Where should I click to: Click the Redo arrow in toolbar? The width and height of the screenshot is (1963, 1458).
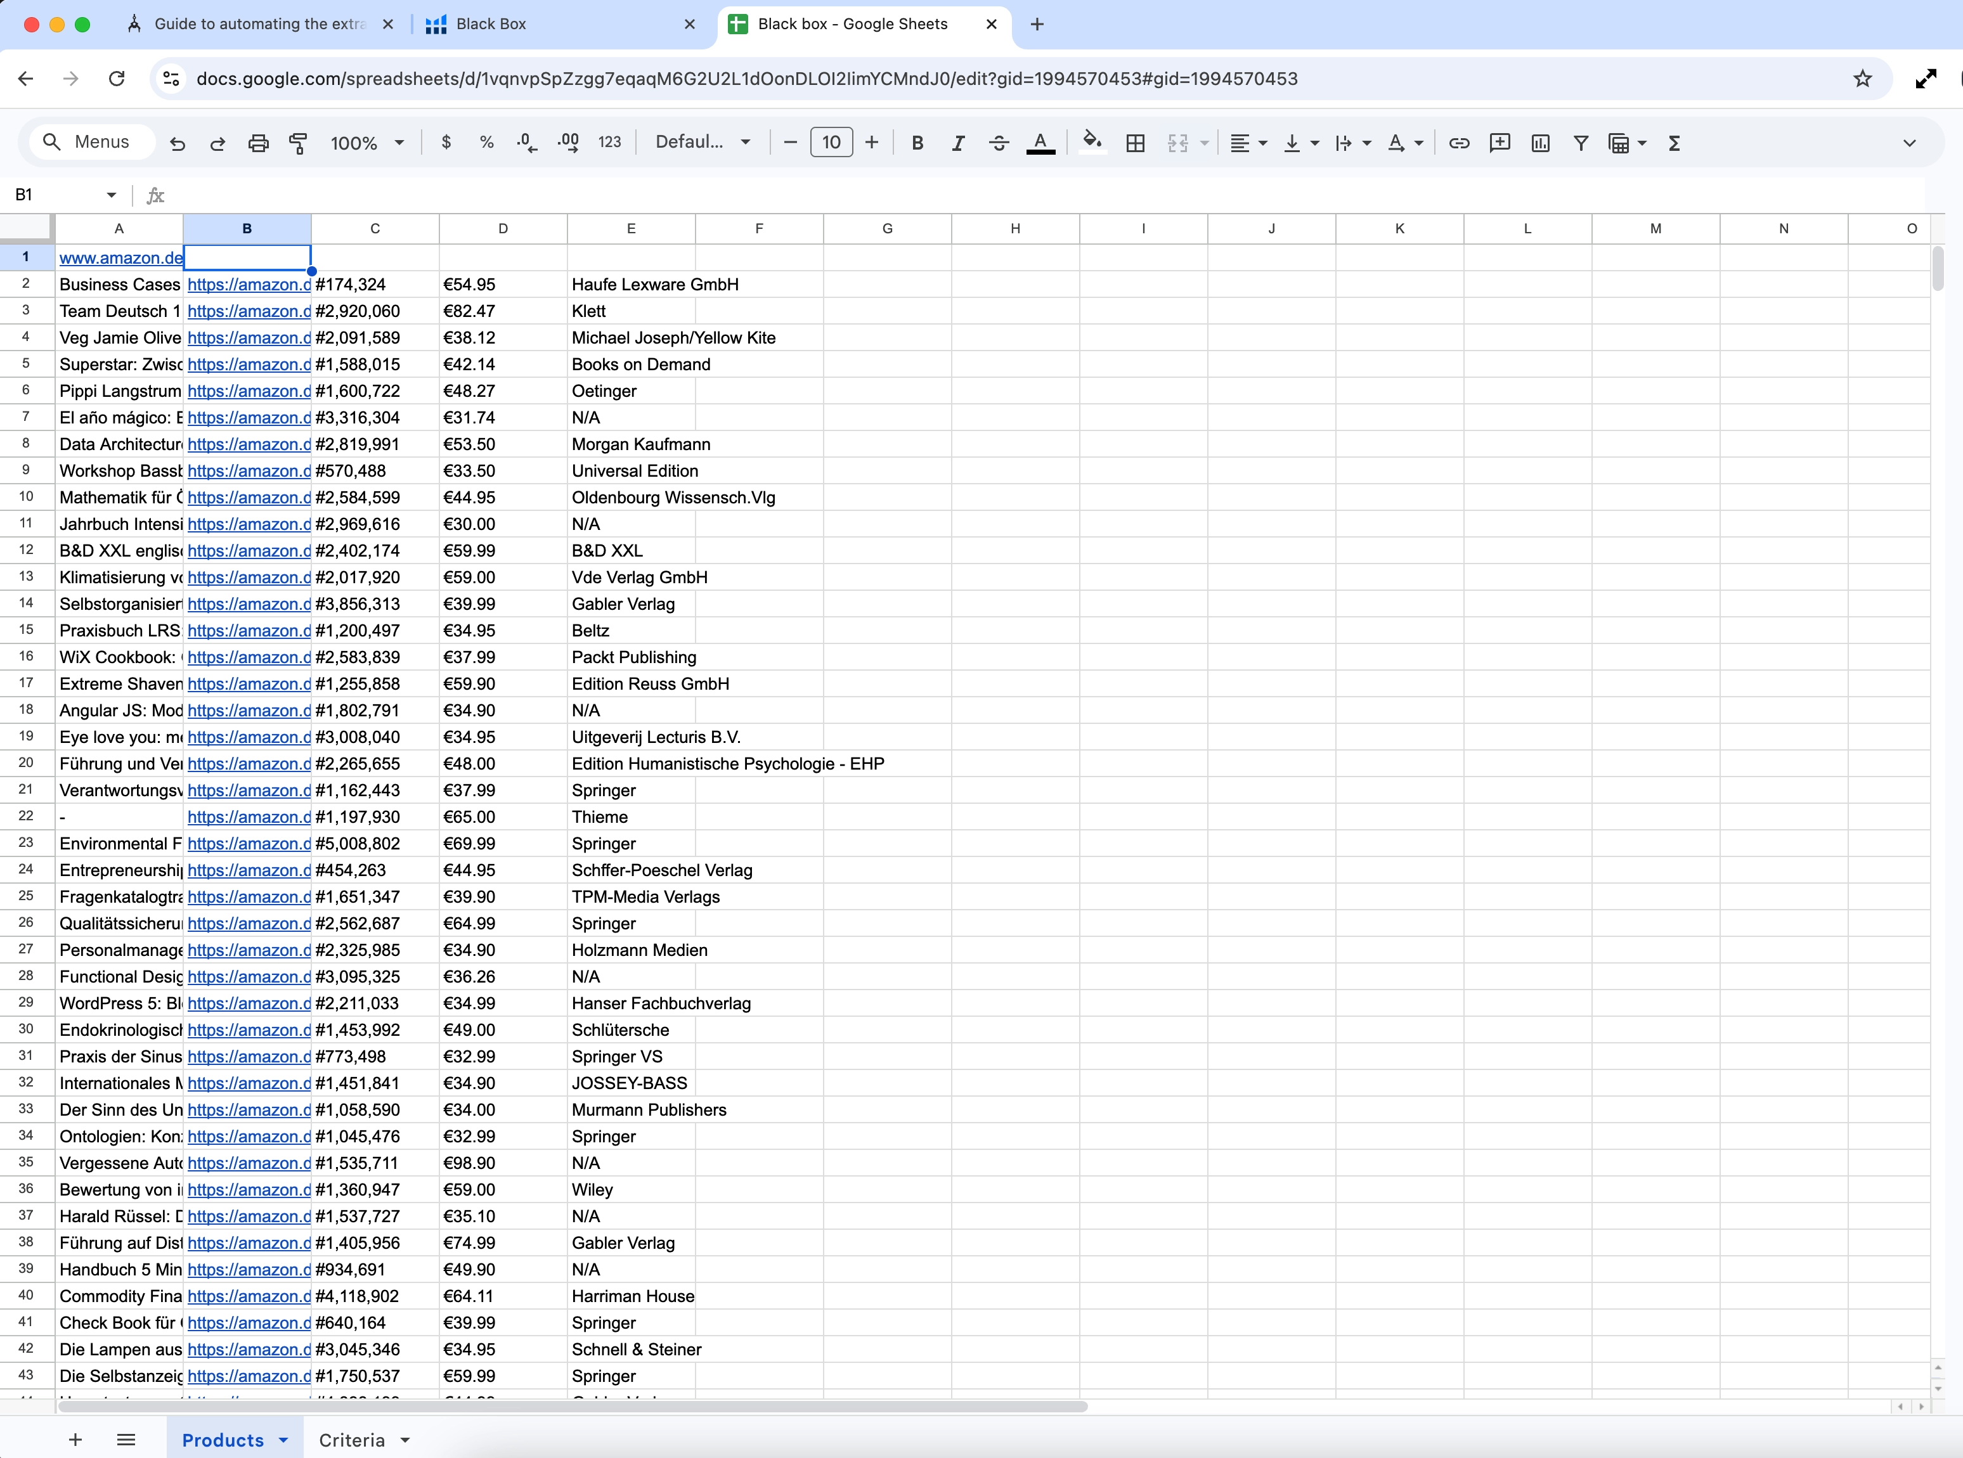point(217,143)
